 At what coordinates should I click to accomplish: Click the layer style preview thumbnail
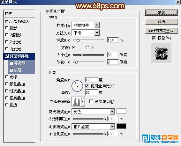click(x=161, y=53)
